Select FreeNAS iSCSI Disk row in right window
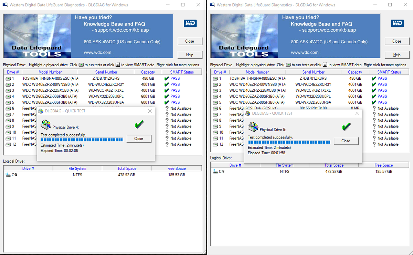Image resolution: width=413 pixels, height=255 pixels. (310, 108)
